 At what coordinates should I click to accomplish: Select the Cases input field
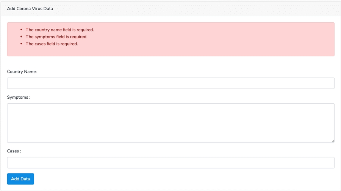tap(170, 163)
